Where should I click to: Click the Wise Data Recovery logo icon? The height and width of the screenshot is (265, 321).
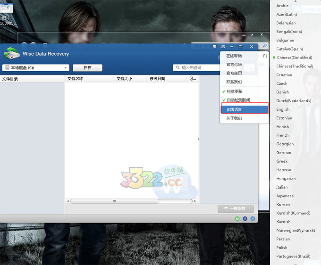point(12,53)
